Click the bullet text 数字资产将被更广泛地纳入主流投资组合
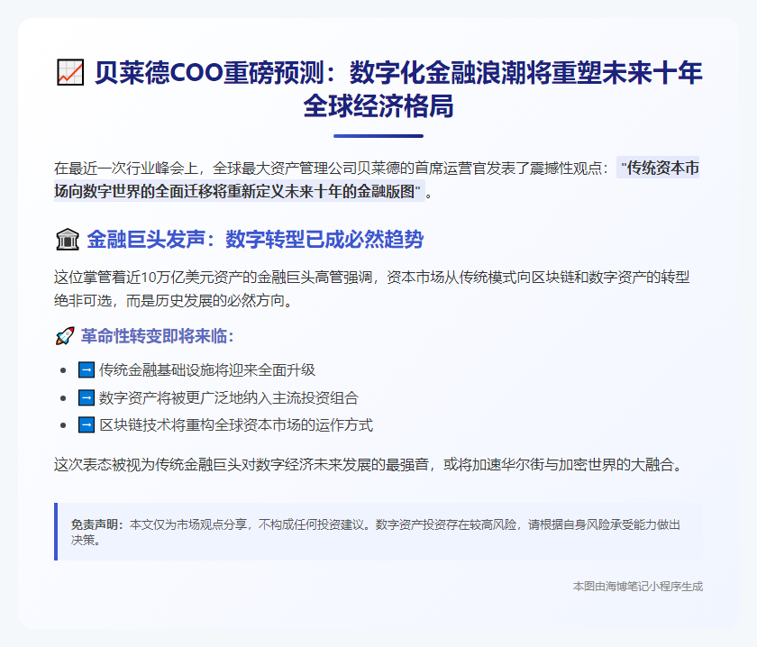 pyautogui.click(x=229, y=398)
